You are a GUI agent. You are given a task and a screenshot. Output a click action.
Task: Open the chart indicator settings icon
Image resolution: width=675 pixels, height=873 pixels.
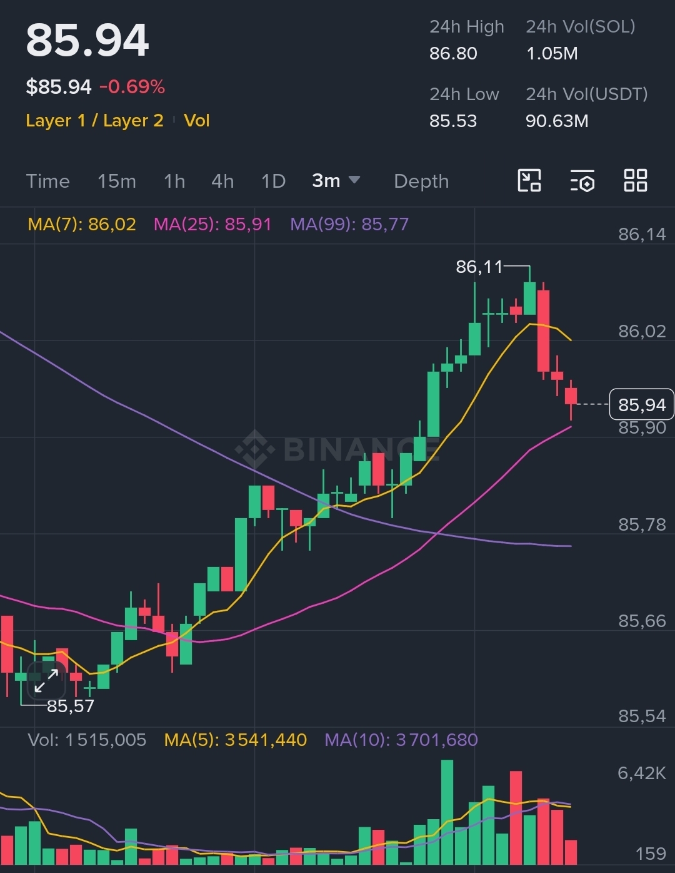(x=582, y=181)
